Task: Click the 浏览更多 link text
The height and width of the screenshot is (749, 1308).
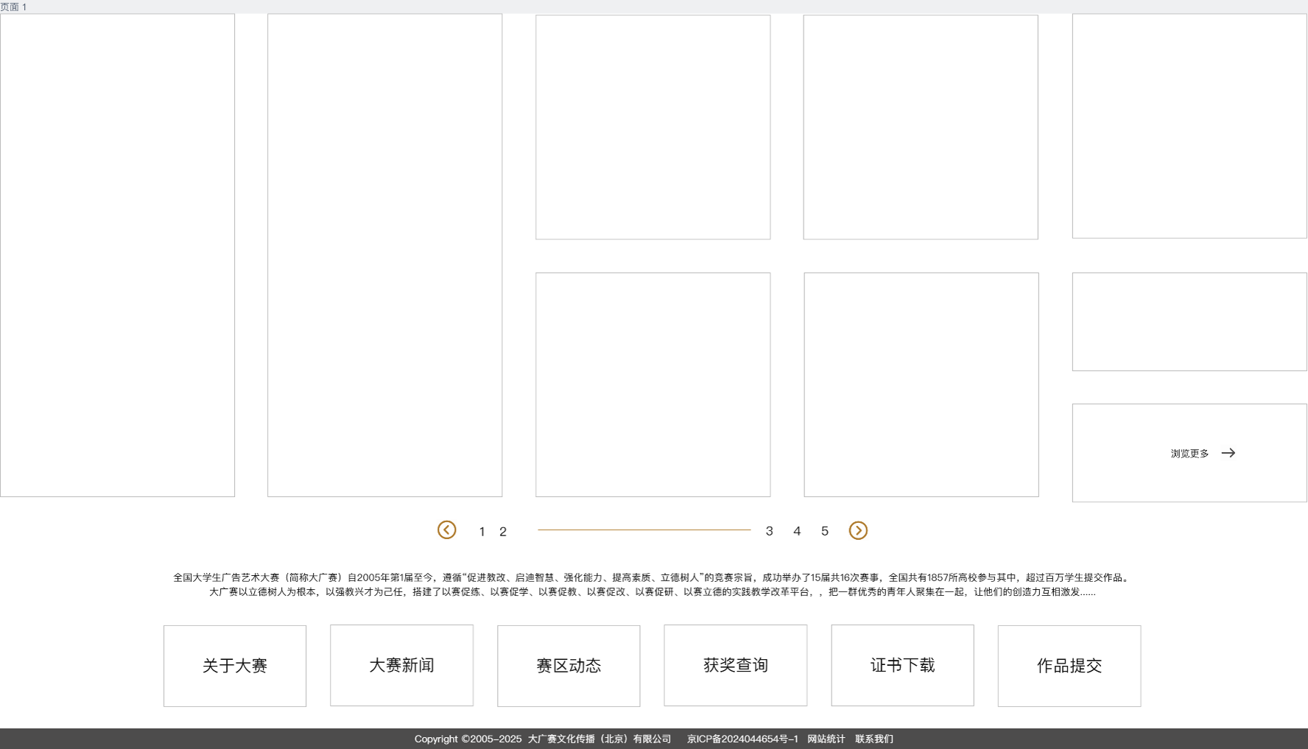Action: (x=1189, y=454)
